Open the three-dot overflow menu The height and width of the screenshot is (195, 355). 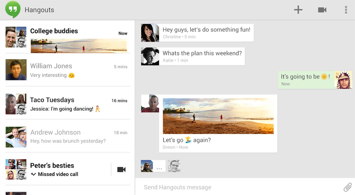click(346, 10)
